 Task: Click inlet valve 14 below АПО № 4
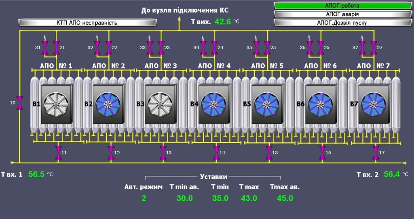tap(216, 153)
